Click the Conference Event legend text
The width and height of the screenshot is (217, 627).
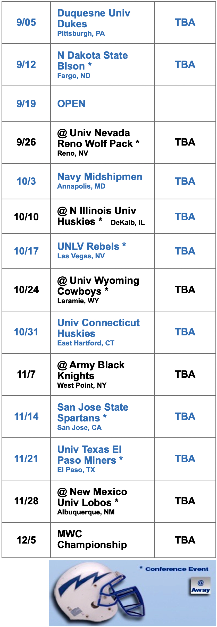tap(177, 569)
